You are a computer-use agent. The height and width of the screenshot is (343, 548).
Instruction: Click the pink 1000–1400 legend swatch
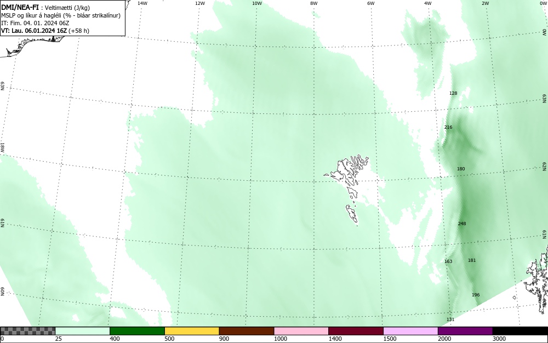click(301, 331)
